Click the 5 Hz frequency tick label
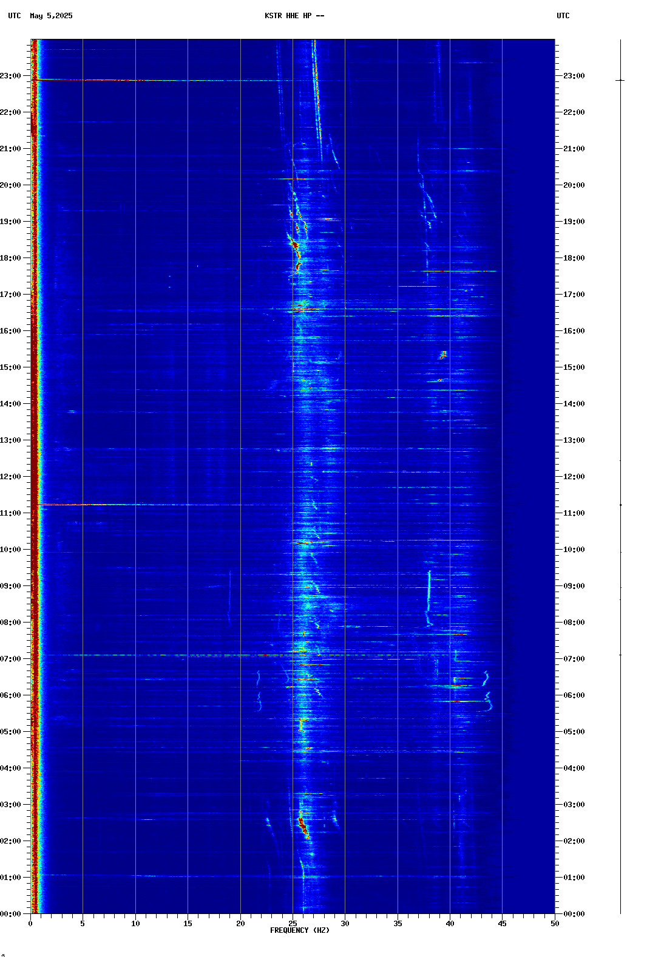647x962 pixels. (83, 924)
